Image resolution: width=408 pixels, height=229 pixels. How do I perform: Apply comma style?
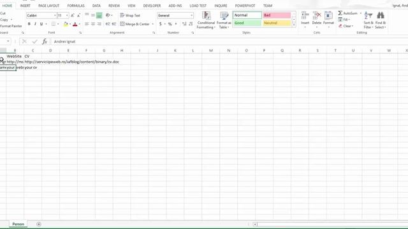(x=176, y=24)
